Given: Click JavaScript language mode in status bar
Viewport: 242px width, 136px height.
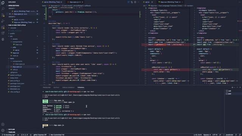Looking at the screenshot, I should (229, 135).
